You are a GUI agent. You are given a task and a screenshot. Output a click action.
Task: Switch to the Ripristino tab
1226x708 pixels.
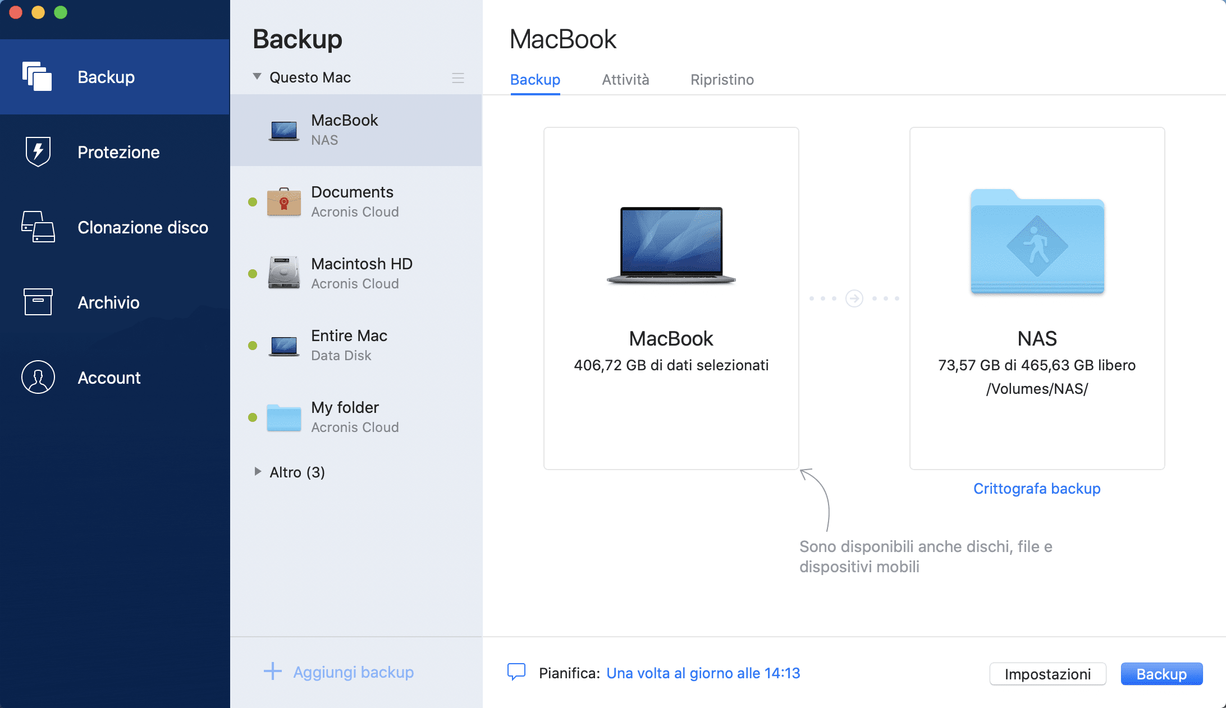[x=722, y=80]
